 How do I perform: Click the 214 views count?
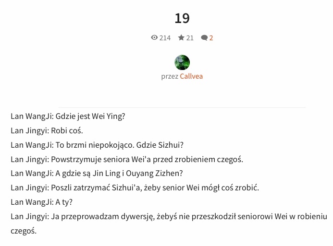point(165,38)
